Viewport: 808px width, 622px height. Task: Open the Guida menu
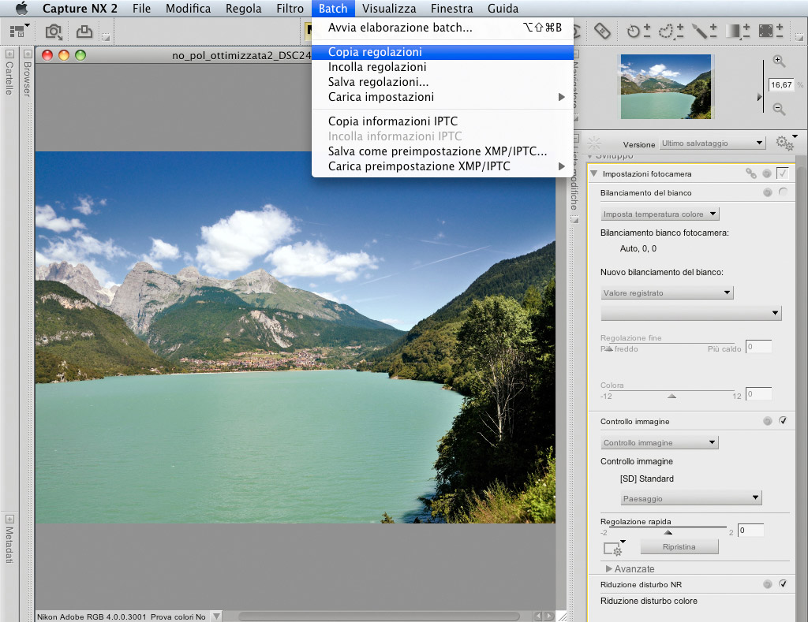coord(503,8)
